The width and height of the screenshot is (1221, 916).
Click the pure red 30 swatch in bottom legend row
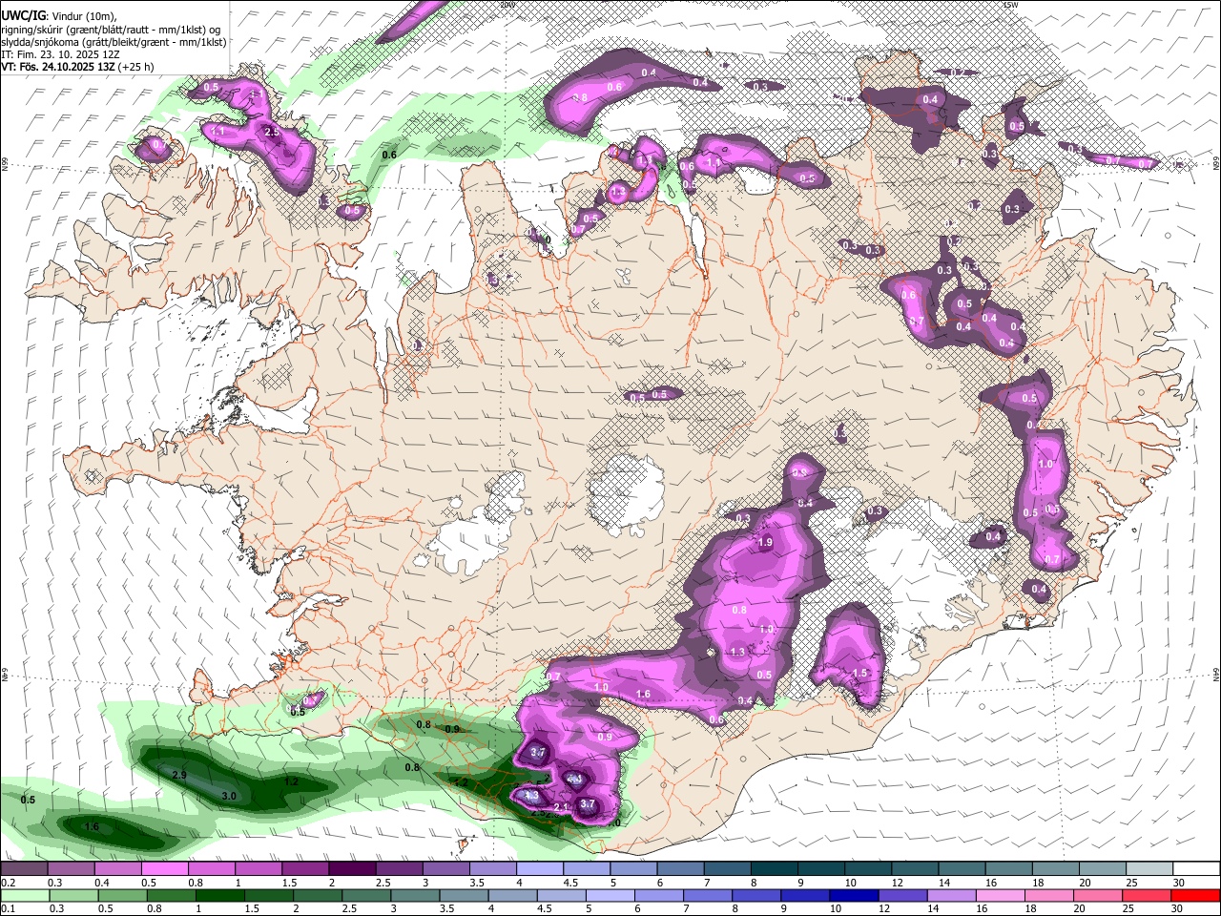click(1196, 895)
